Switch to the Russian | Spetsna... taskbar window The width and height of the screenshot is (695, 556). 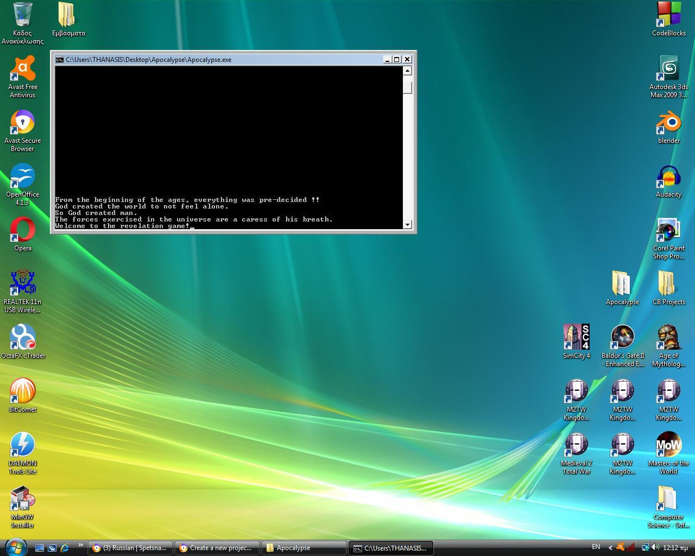point(130,548)
